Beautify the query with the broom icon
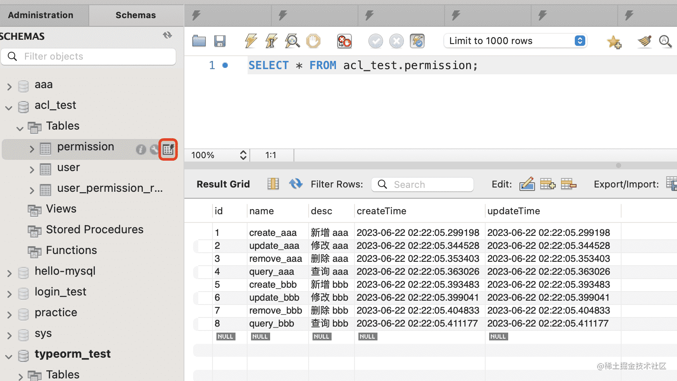 click(645, 41)
